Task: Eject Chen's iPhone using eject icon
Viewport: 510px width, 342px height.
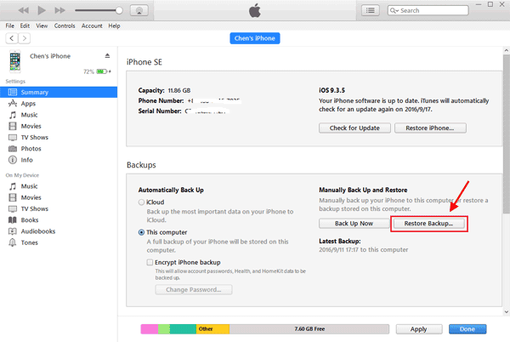Action: click(107, 55)
